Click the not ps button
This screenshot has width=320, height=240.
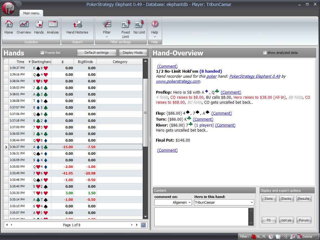tap(286, 220)
